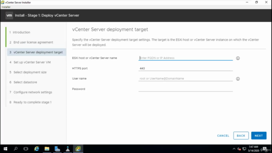The image size is (272, 153).
Task: Minimize the vCenter Server Installer window
Action: coord(247,2)
